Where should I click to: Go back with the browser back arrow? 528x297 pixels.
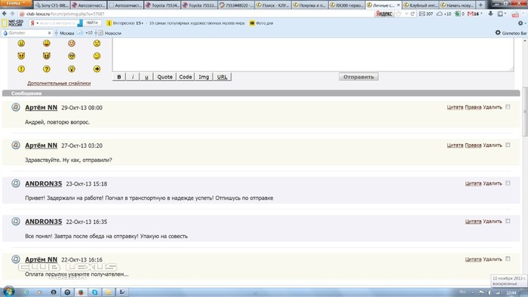pos(4,14)
